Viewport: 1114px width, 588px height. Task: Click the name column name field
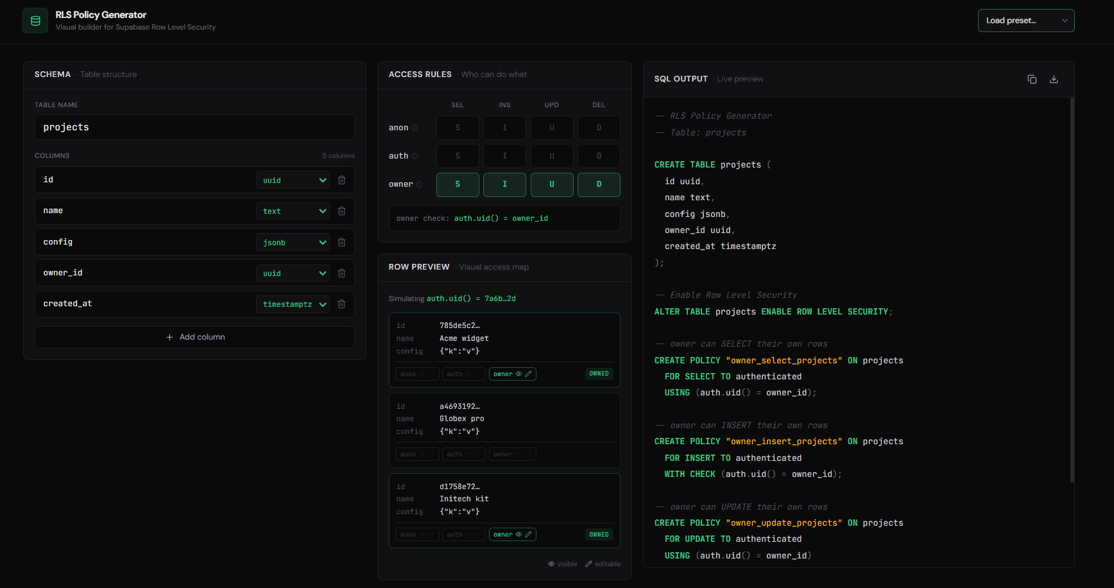point(146,211)
